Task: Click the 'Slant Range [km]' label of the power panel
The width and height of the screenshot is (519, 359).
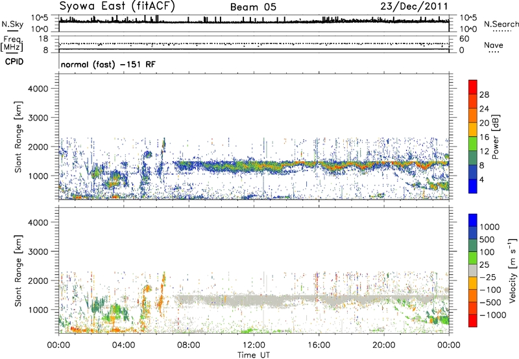Action: (x=18, y=137)
